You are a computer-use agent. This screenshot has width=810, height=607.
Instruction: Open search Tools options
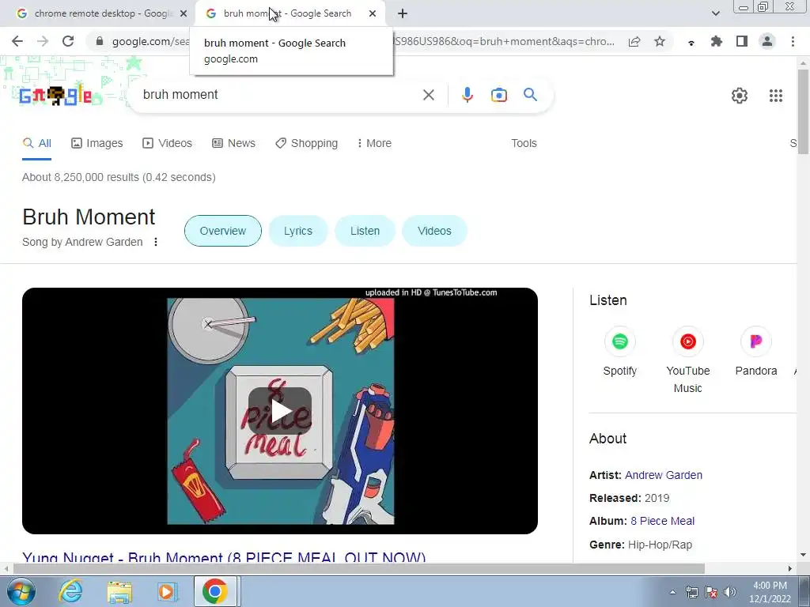point(524,144)
